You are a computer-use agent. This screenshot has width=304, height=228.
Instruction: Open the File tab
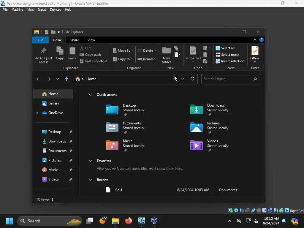click(40, 40)
